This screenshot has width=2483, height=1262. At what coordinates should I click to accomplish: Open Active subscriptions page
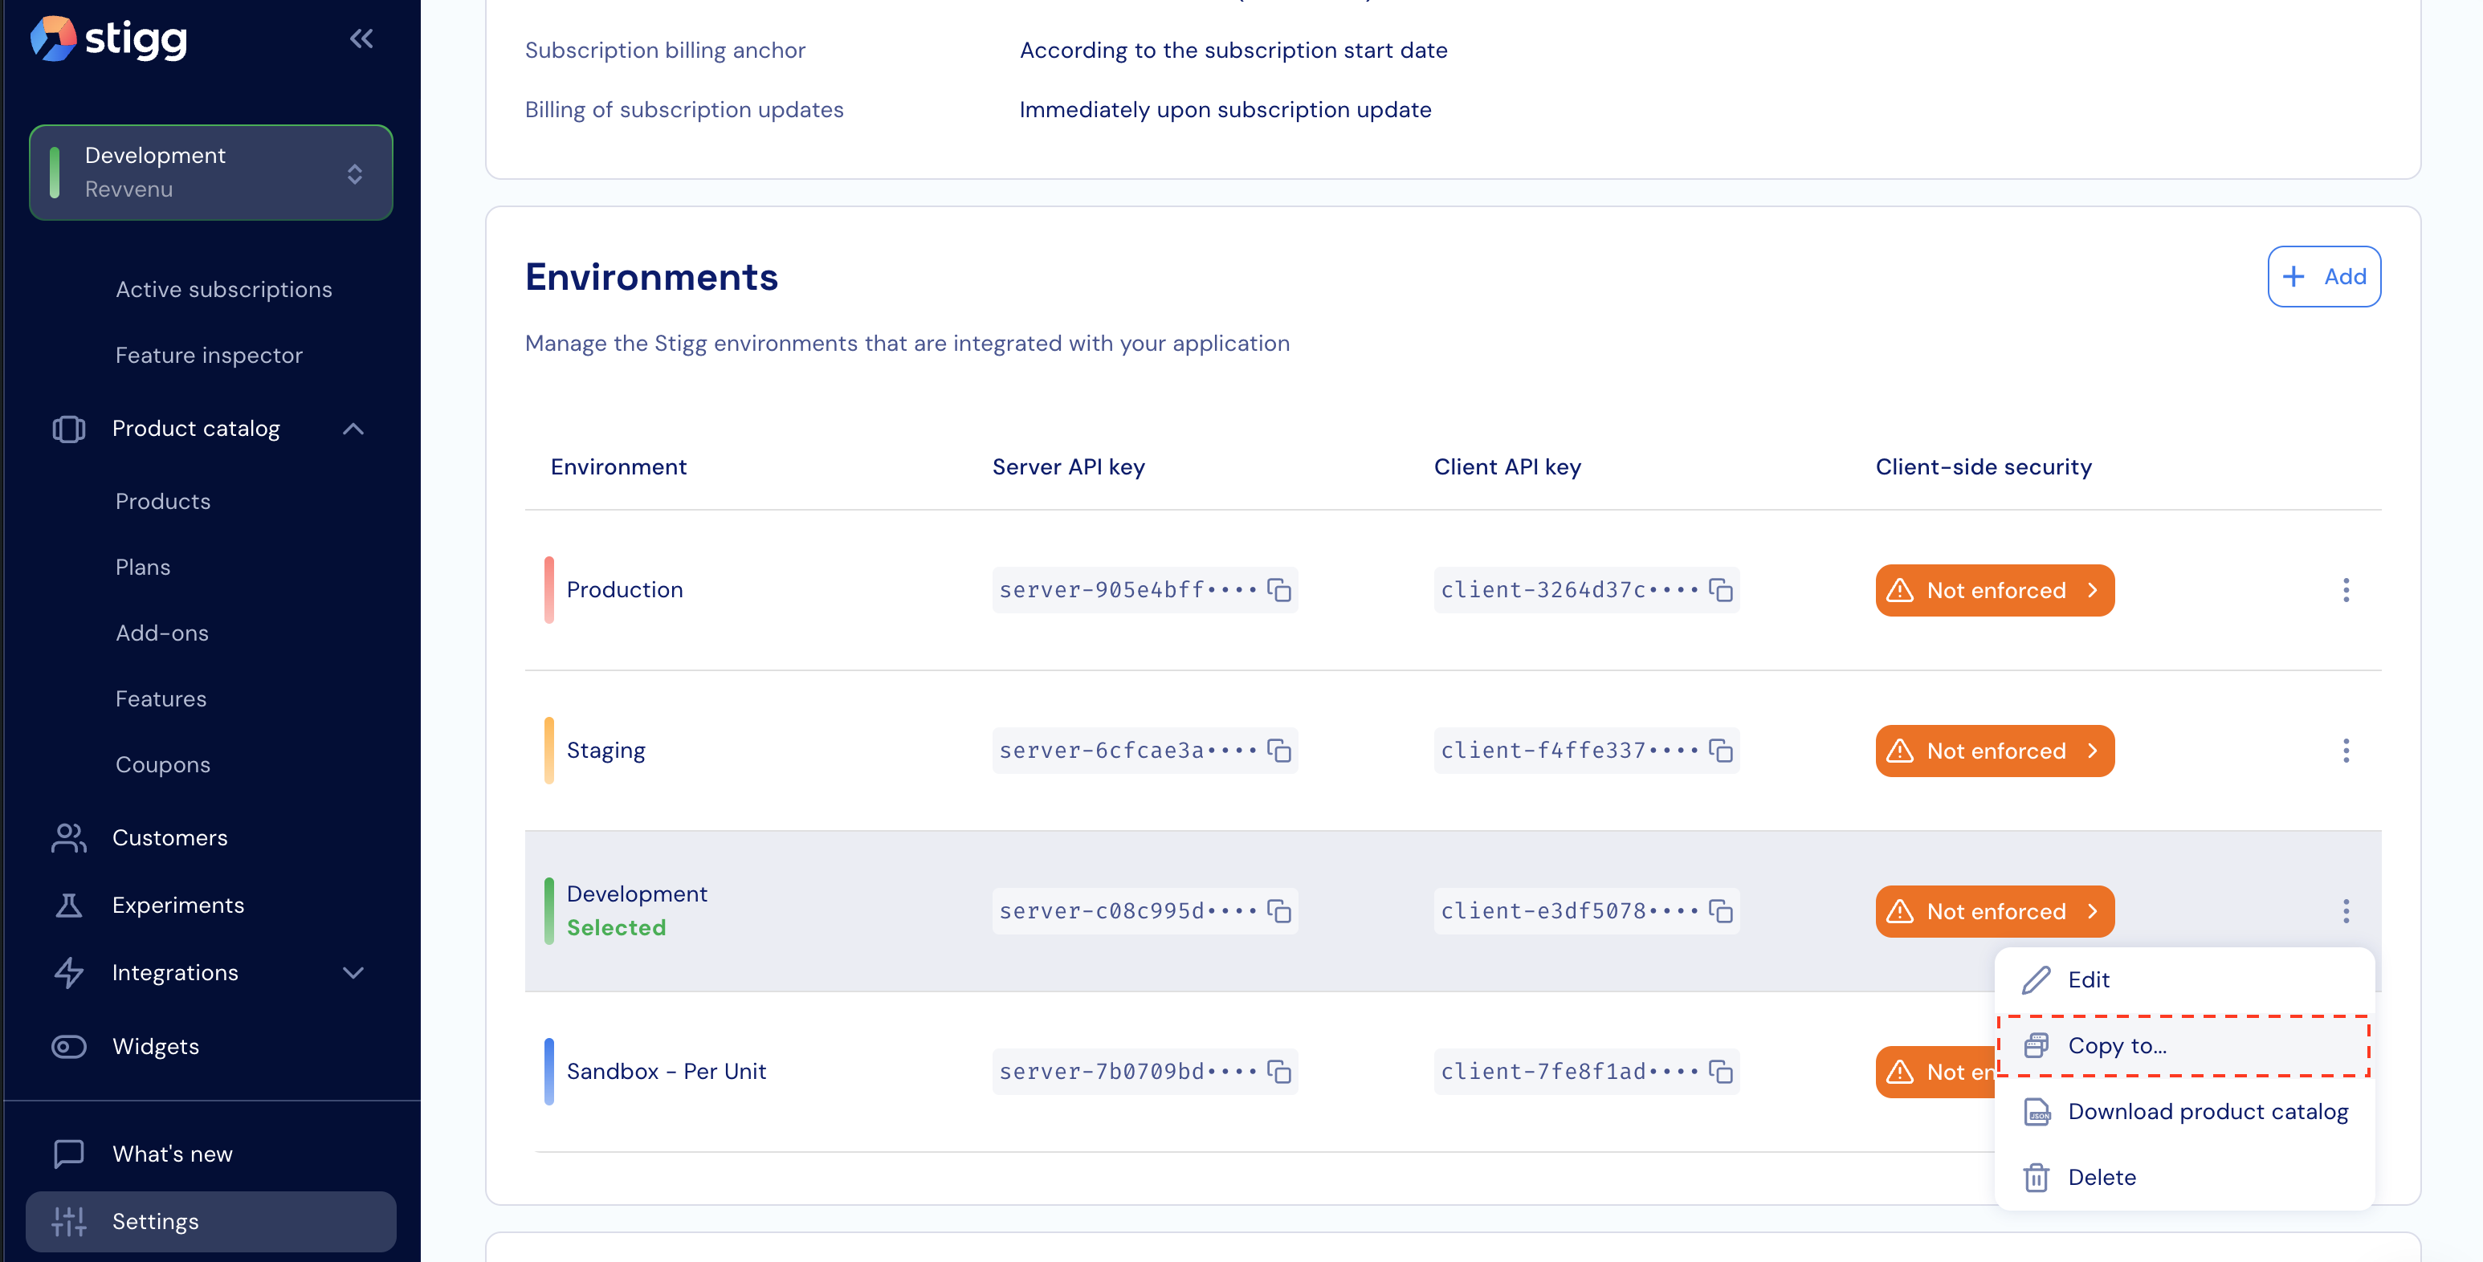coord(223,289)
